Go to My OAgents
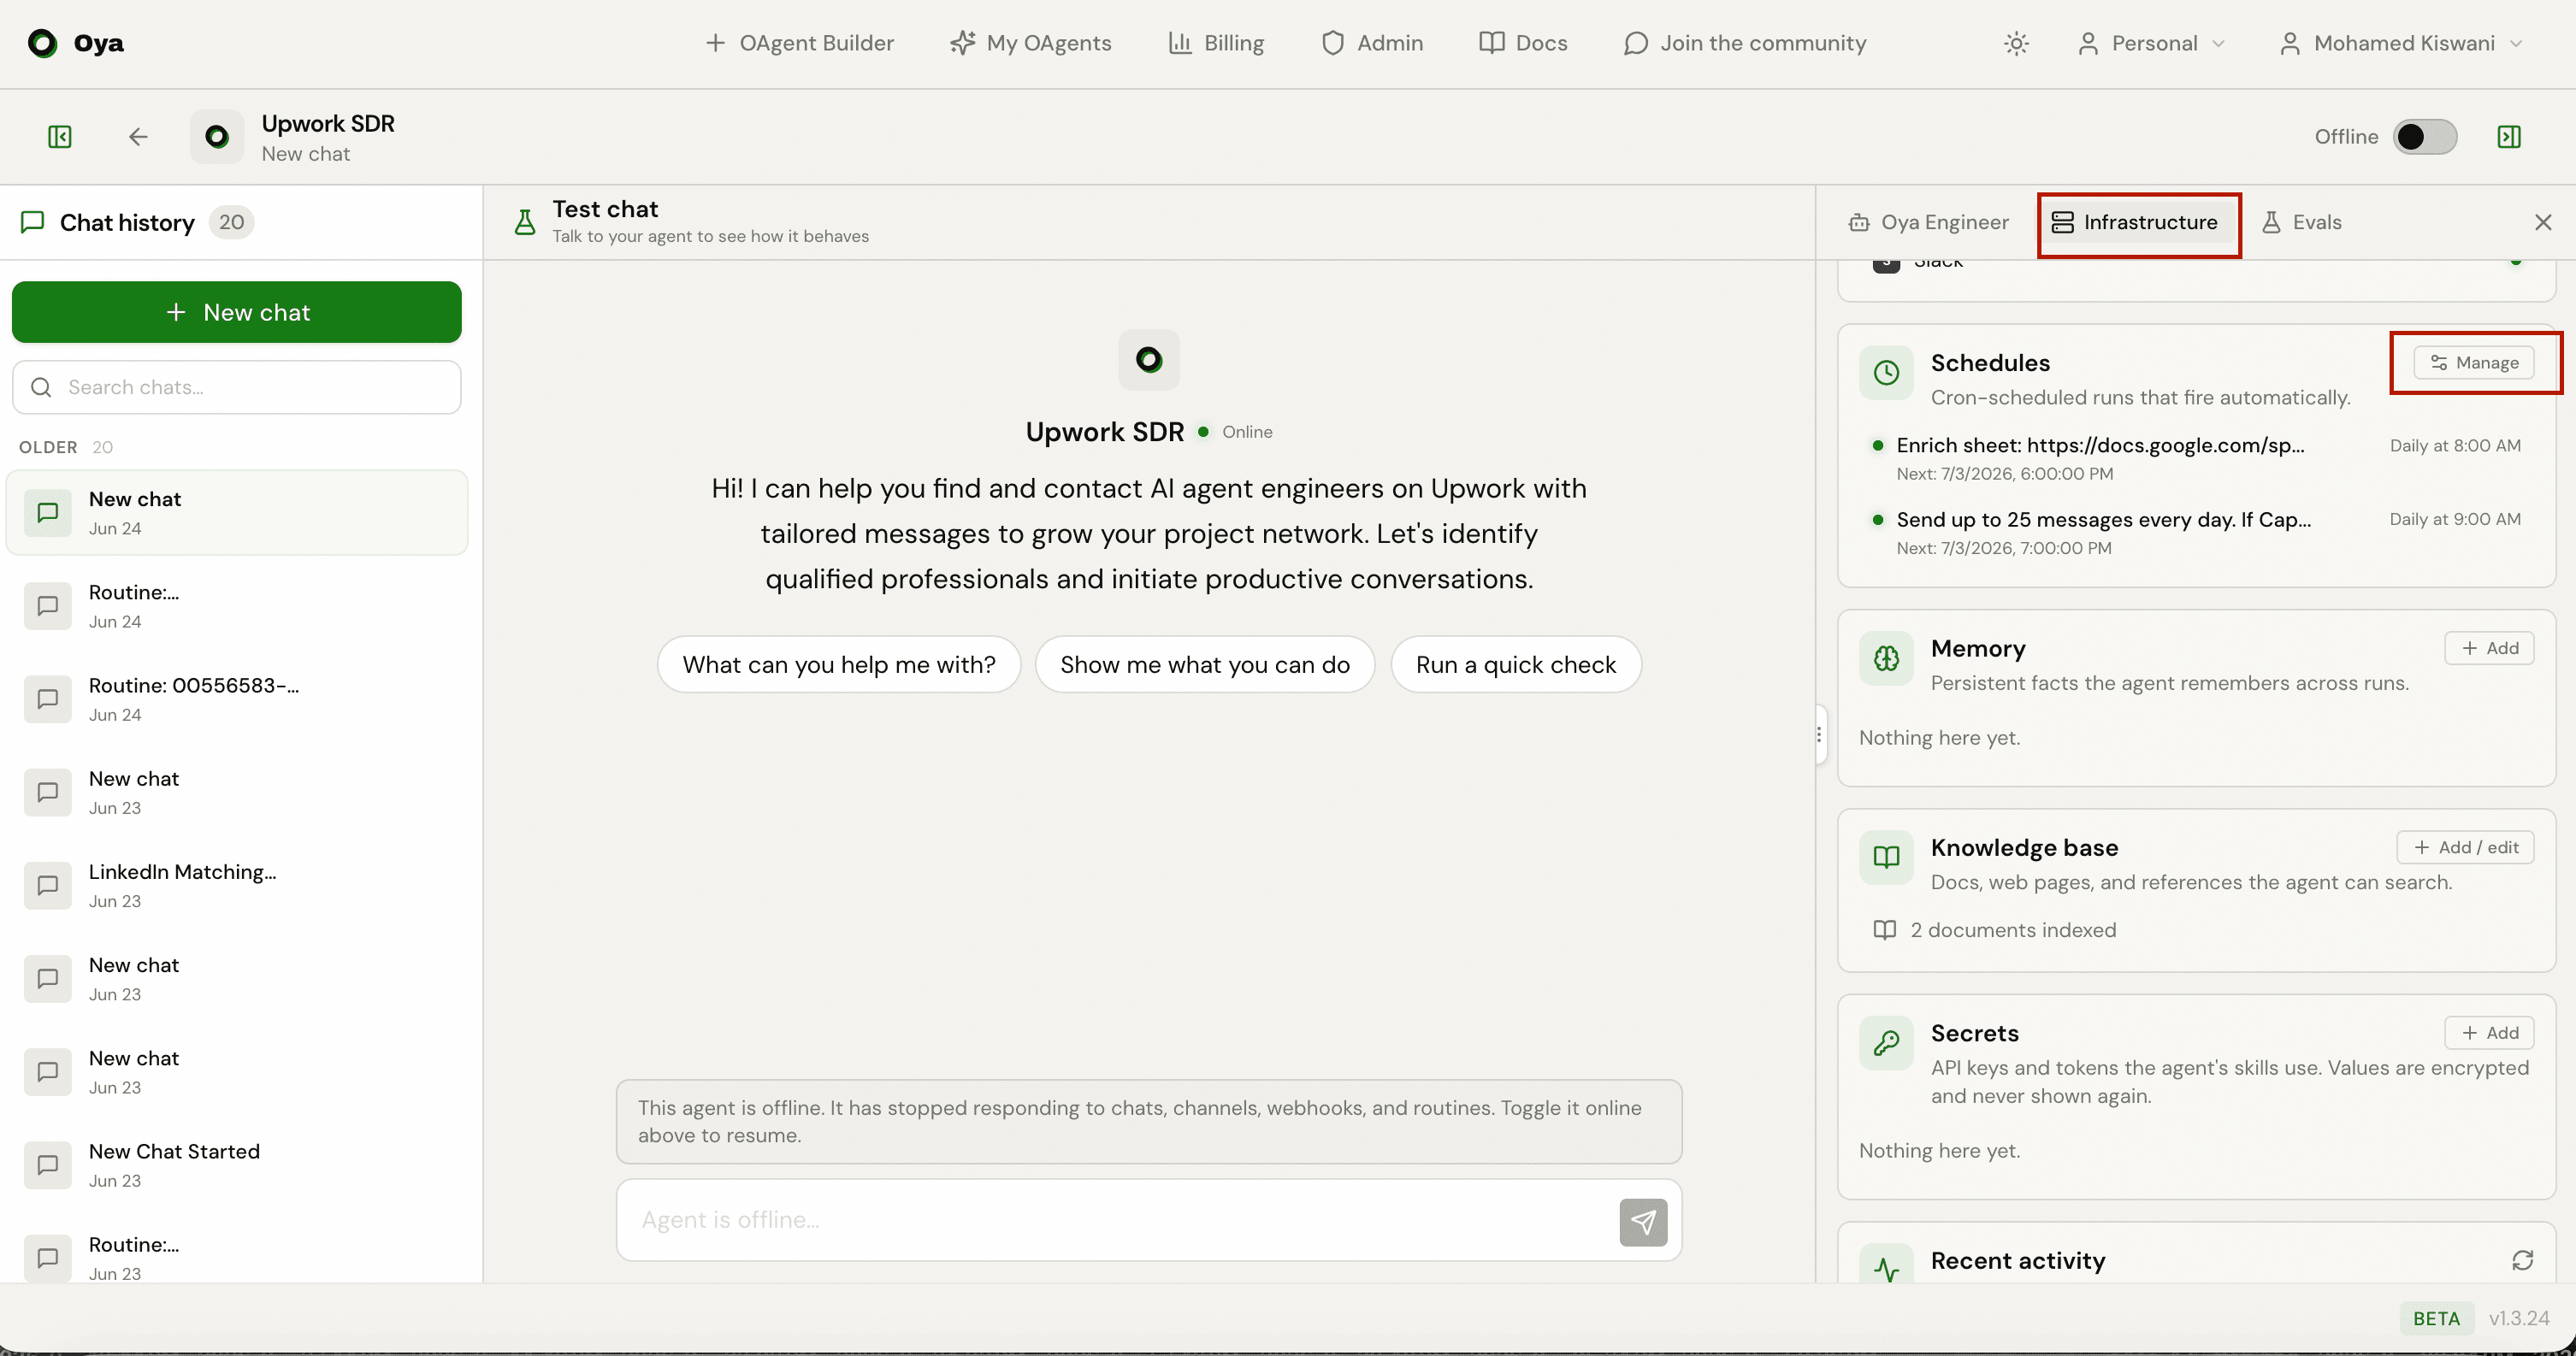The width and height of the screenshot is (2576, 1356). click(1030, 43)
